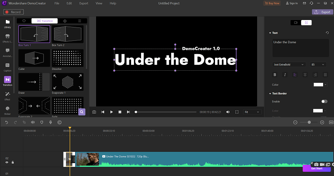Image resolution: width=334 pixels, height=176 pixels.
Task: Open the text Color swatch
Action: tap(319, 85)
